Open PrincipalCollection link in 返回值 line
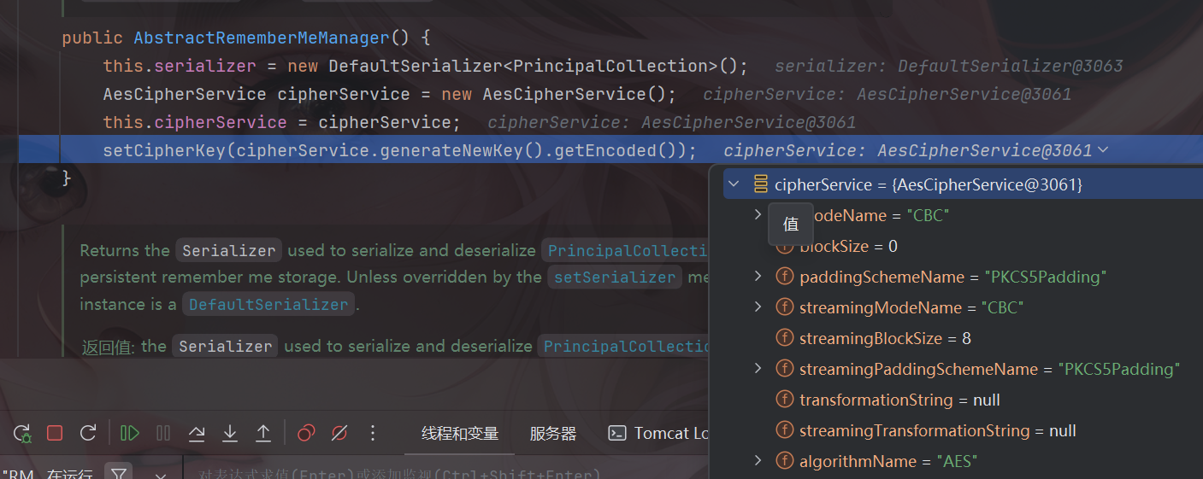 click(x=624, y=346)
